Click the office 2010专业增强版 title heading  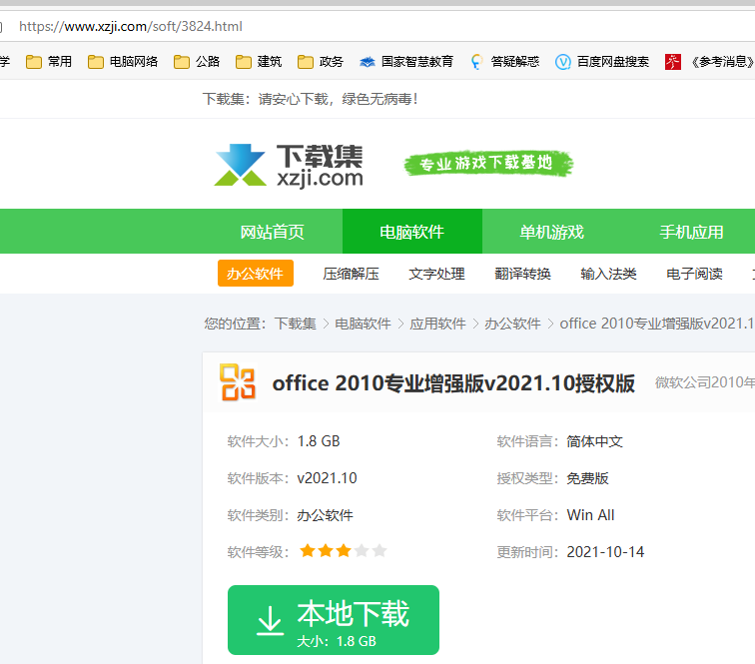[x=453, y=383]
